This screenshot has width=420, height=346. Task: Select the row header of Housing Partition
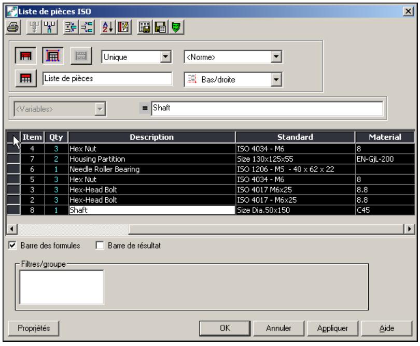pyautogui.click(x=13, y=159)
